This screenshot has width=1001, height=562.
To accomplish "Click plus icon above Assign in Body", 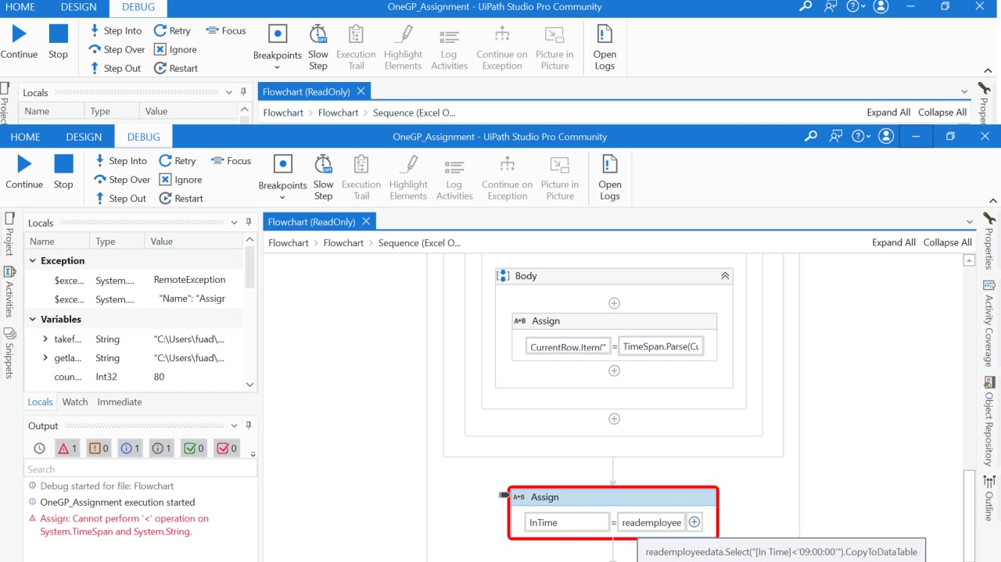I will tap(614, 303).
